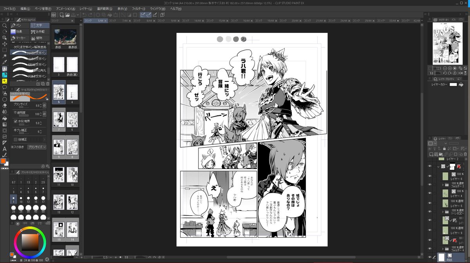The width and height of the screenshot is (470, 263).
Task: Click the Open folder icon in the command bar
Action: (68, 15)
